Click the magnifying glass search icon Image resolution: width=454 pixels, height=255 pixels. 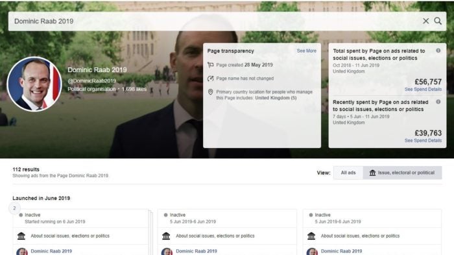[438, 21]
